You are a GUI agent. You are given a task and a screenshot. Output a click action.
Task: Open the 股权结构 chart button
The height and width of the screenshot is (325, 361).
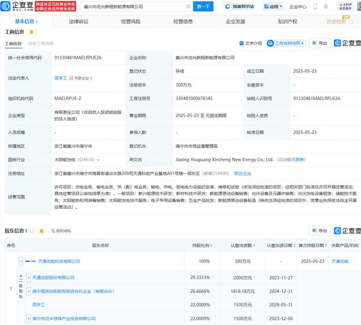(61, 231)
